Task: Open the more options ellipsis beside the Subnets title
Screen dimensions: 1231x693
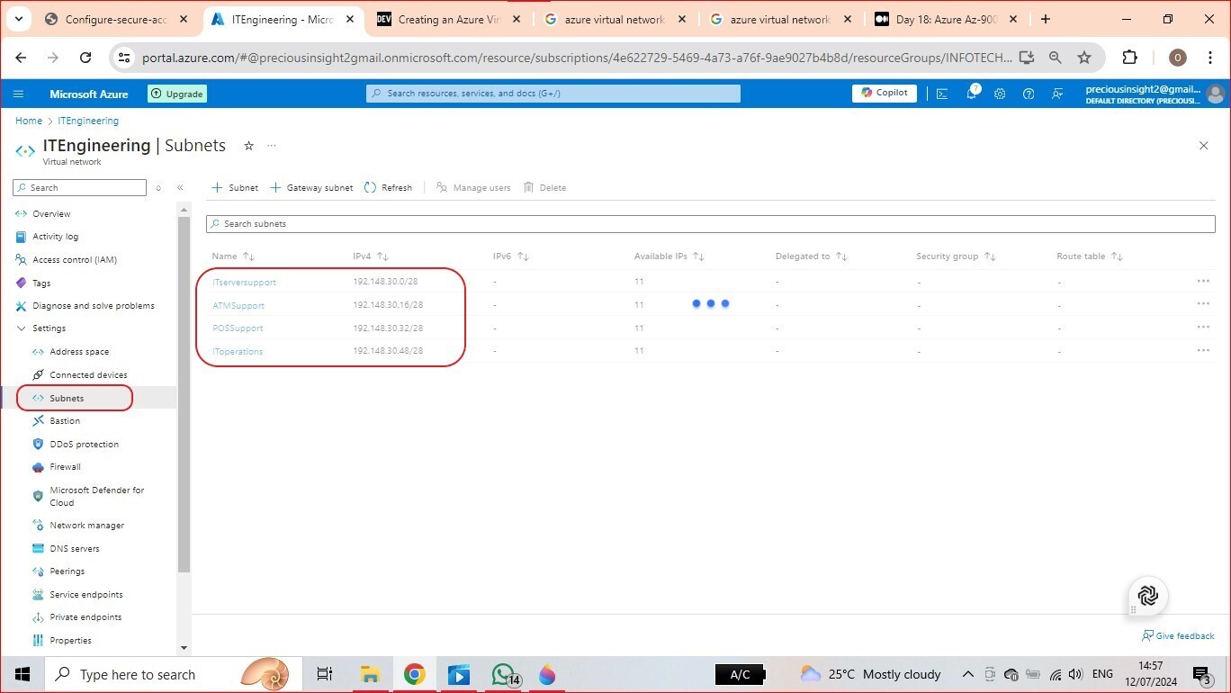Action: 272,146
